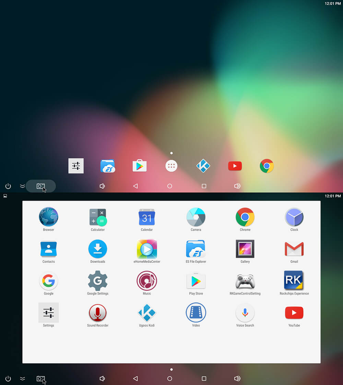Open the Music app
Image resolution: width=343 pixels, height=385 pixels.
coord(147,281)
